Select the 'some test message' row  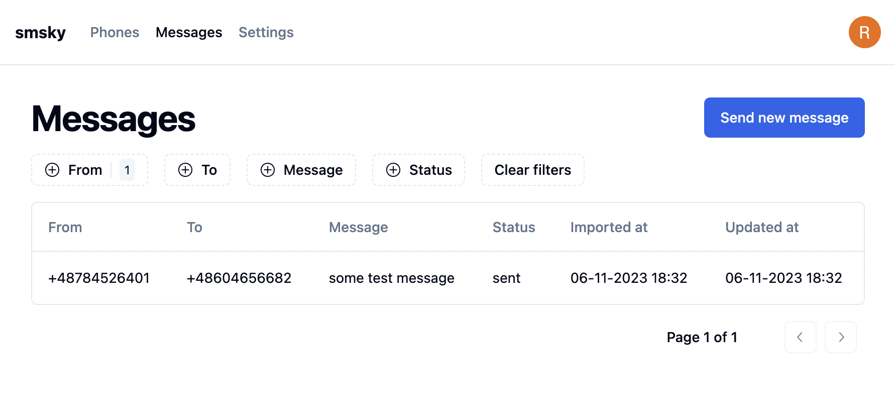coord(392,277)
